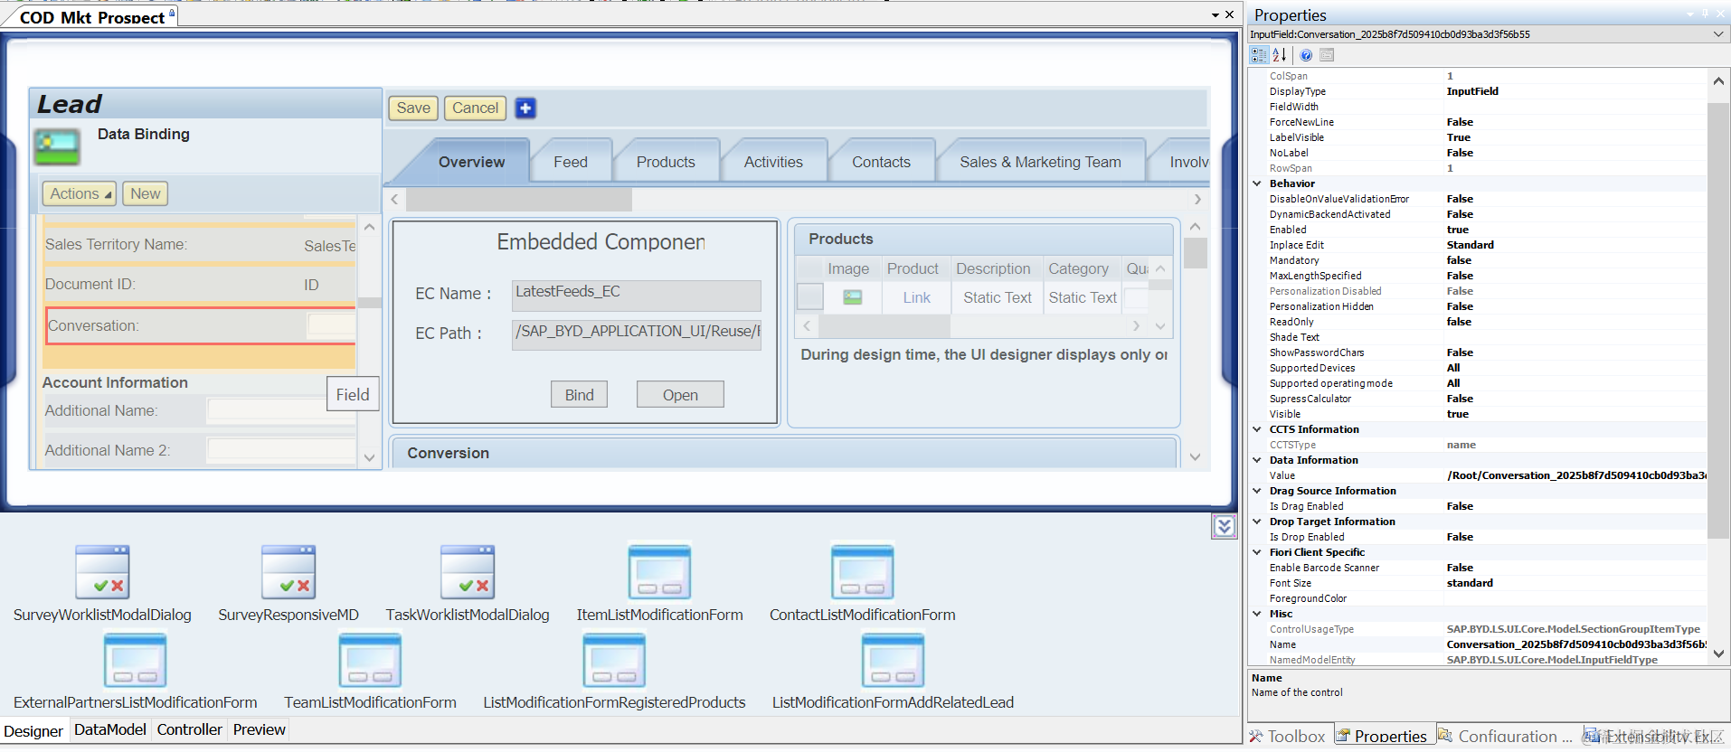Switch to the DataModel view tab
This screenshot has width=1731, height=752.
coord(109,729)
